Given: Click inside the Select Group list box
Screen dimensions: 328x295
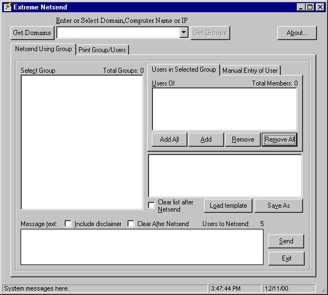Looking at the screenshot, I should [82, 142].
